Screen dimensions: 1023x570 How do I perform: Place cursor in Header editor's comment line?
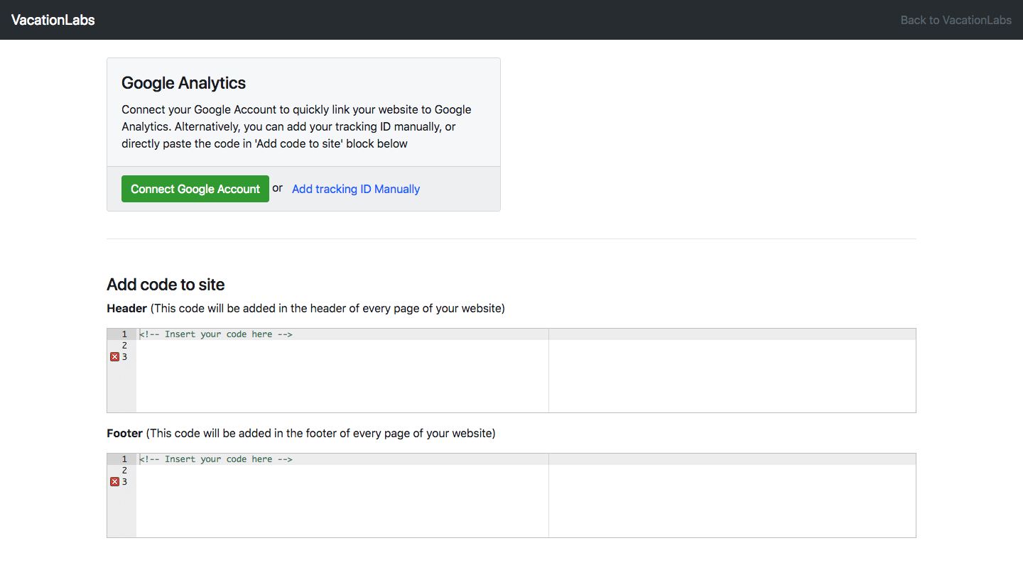point(216,334)
